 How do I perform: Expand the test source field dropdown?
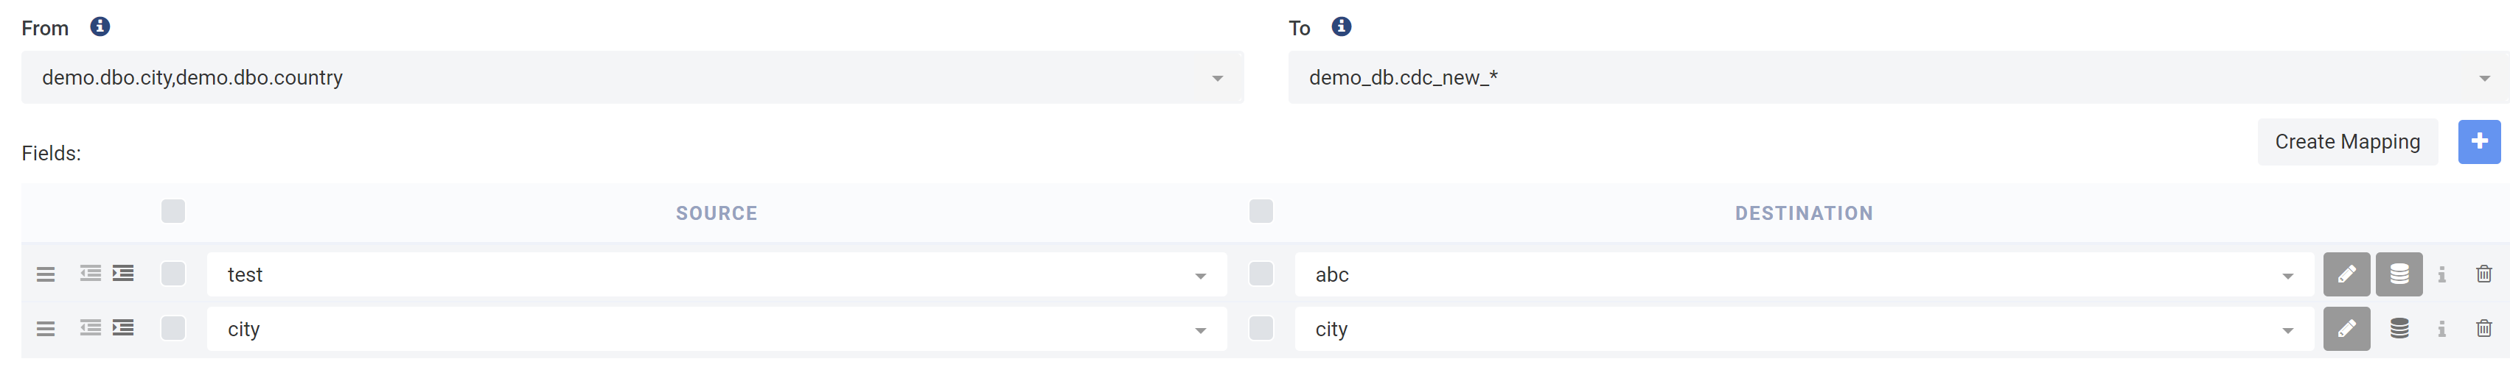coord(1200,277)
